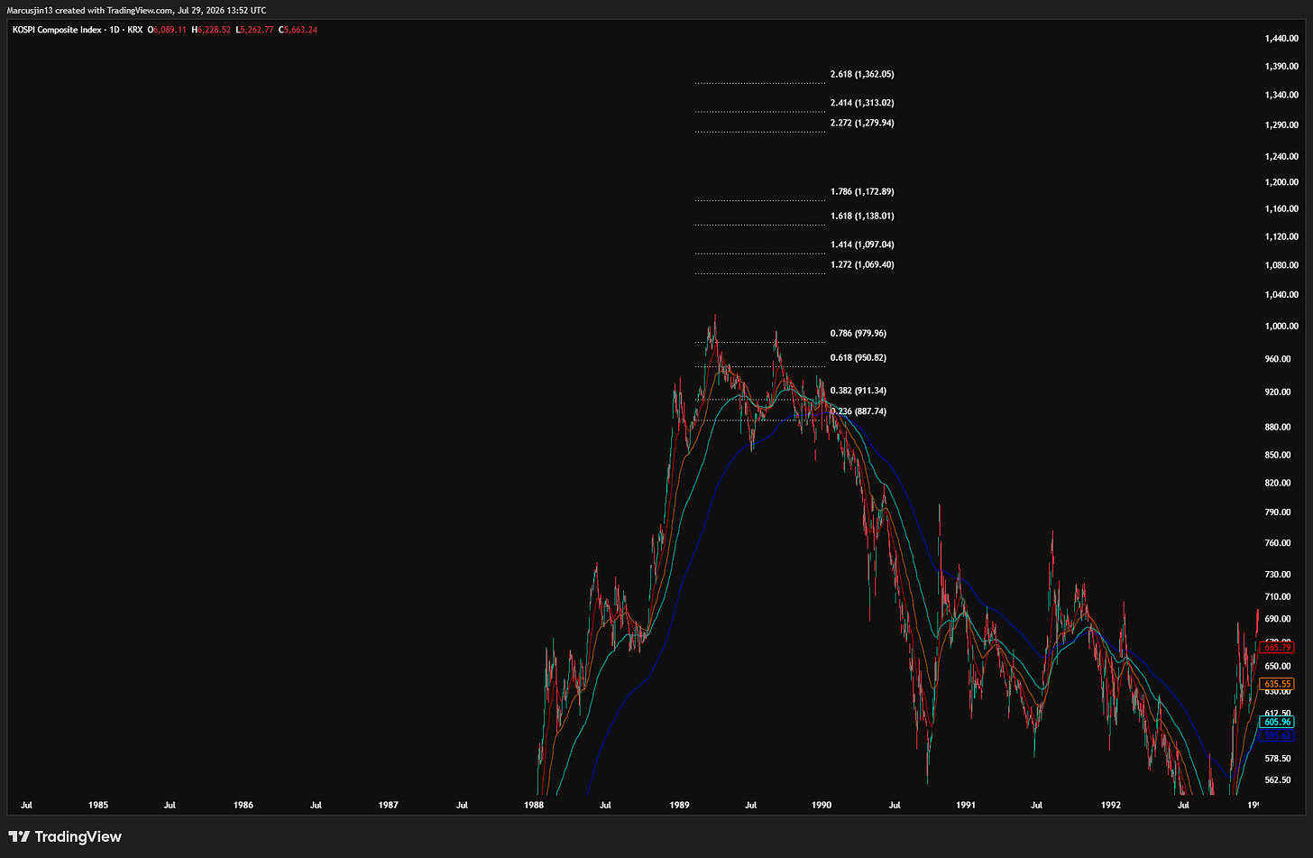
Task: Click 1,440.00 on the price axis
Action: click(1281, 39)
